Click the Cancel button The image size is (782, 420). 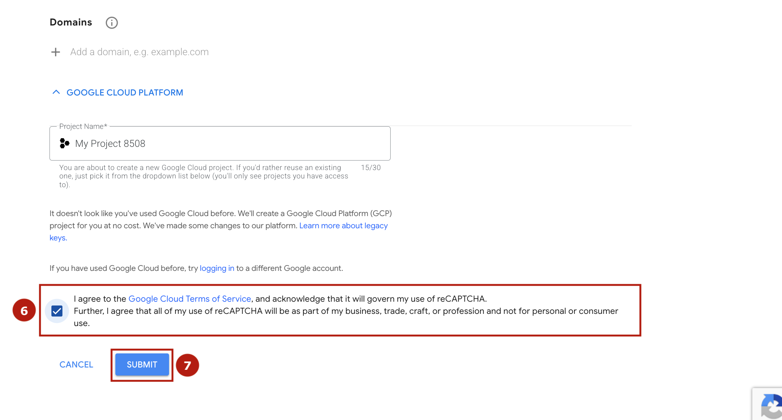[x=76, y=364]
